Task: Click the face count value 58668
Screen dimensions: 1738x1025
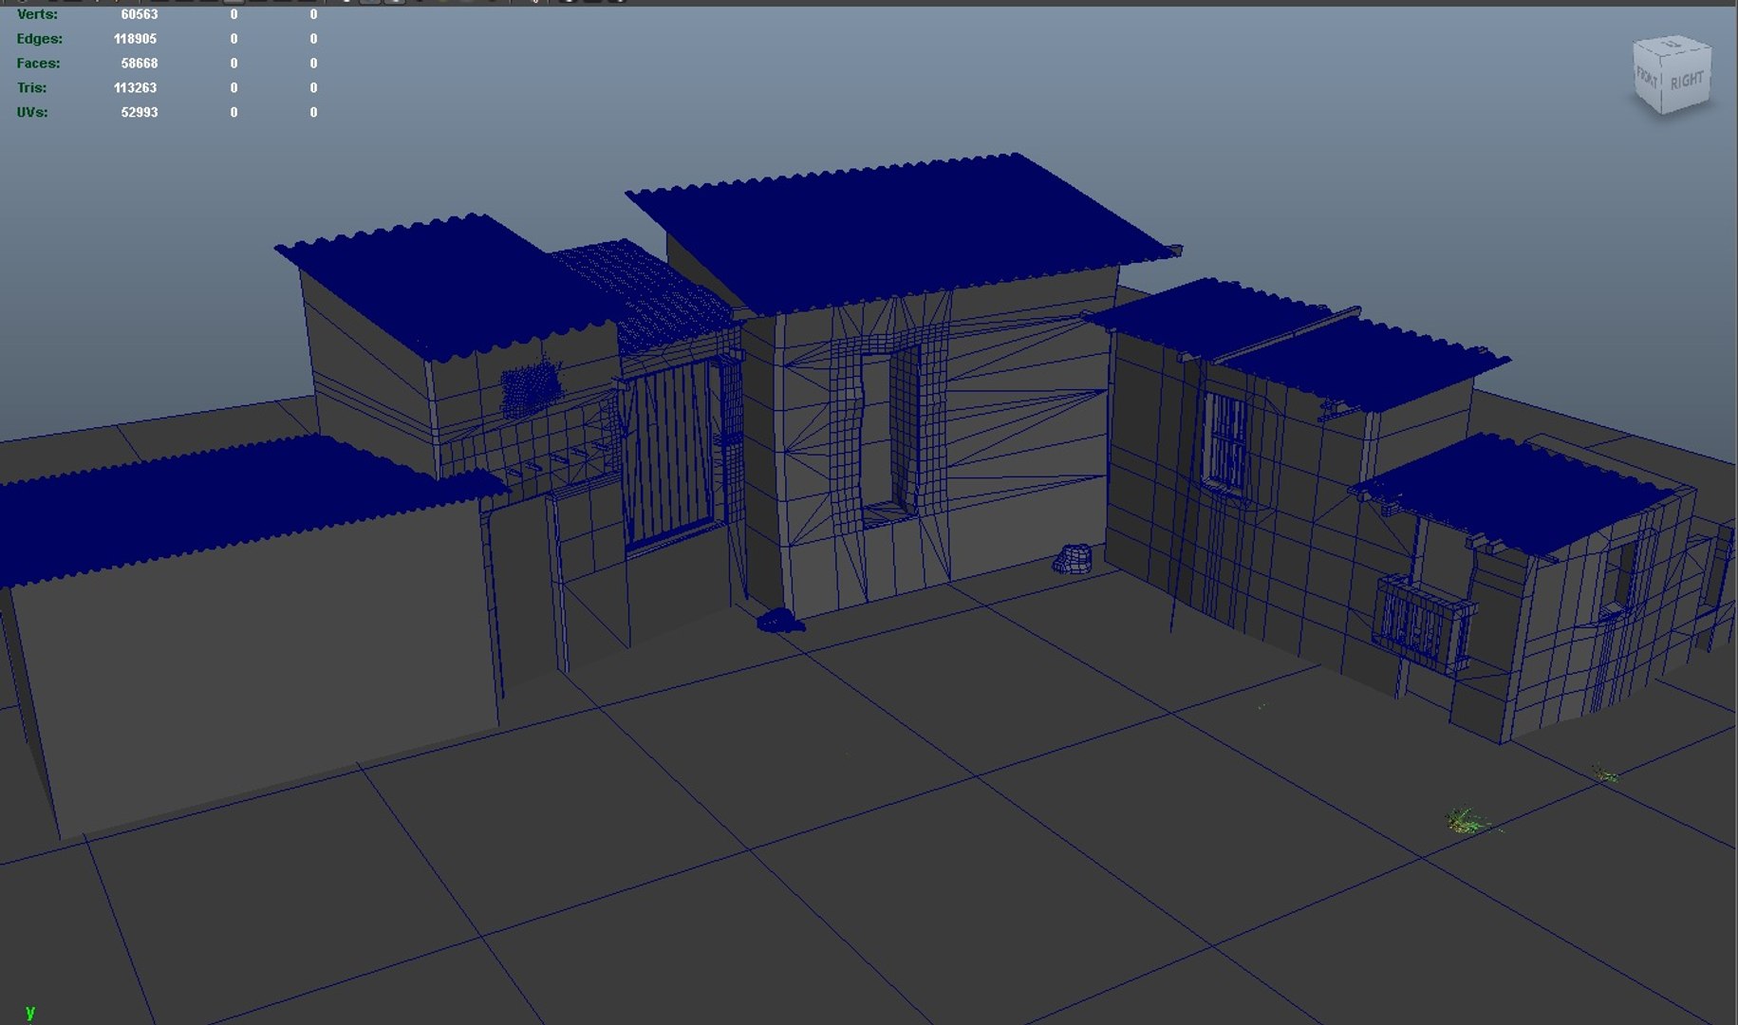Action: click(140, 64)
